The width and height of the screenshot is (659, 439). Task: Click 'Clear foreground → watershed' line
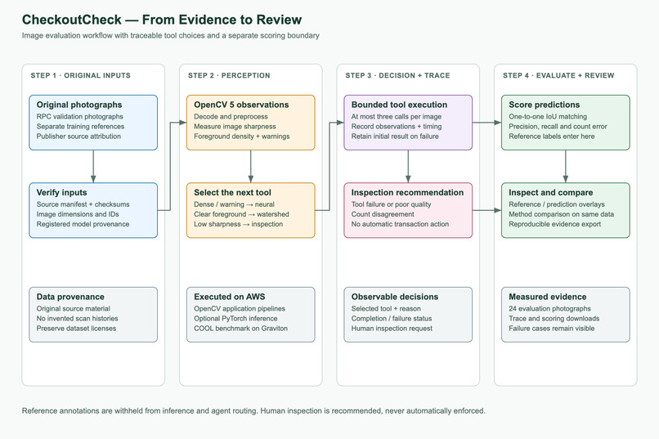coord(241,214)
